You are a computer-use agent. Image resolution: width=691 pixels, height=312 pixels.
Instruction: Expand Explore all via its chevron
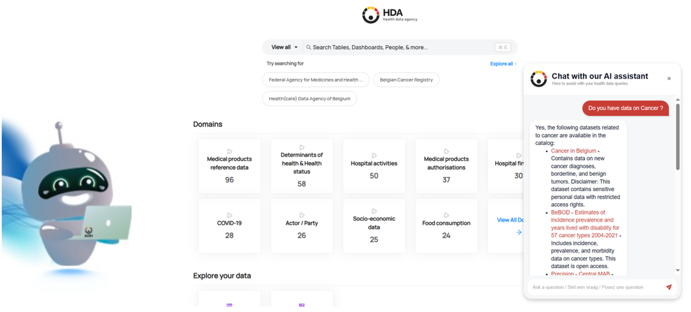click(x=515, y=64)
